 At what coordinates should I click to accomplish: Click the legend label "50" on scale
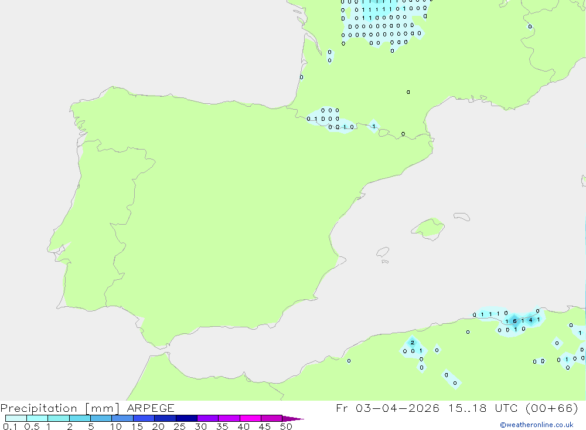[x=286, y=426]
